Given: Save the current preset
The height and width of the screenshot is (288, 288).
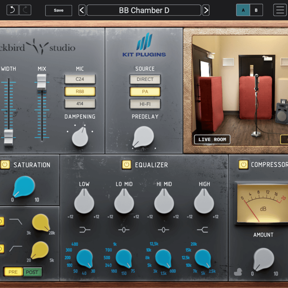Looking at the screenshot, I should (58, 10).
